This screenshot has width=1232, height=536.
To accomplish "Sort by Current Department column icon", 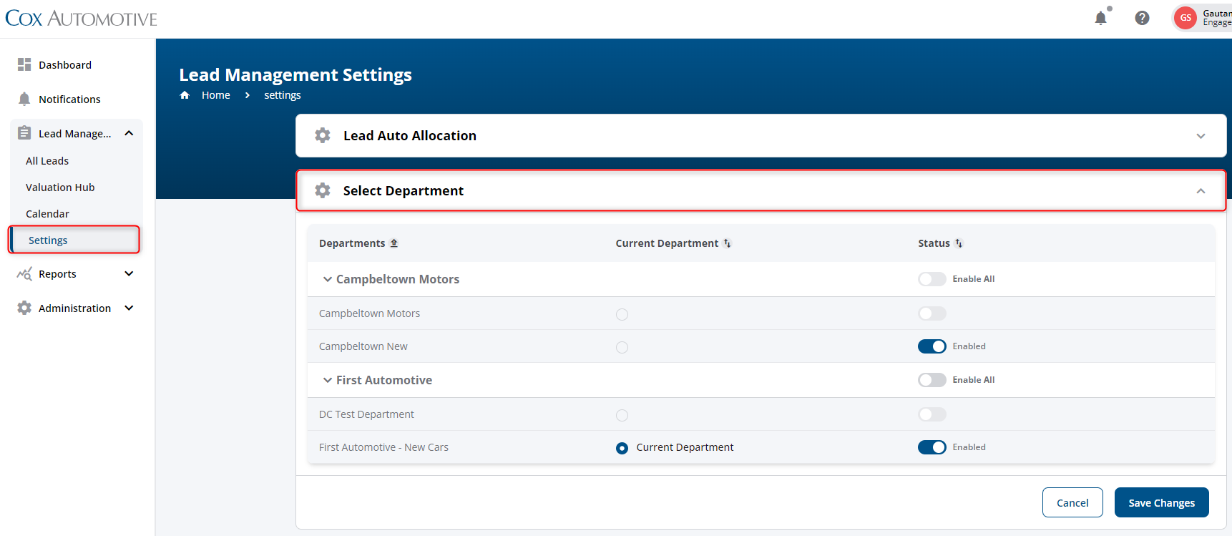I will click(728, 243).
